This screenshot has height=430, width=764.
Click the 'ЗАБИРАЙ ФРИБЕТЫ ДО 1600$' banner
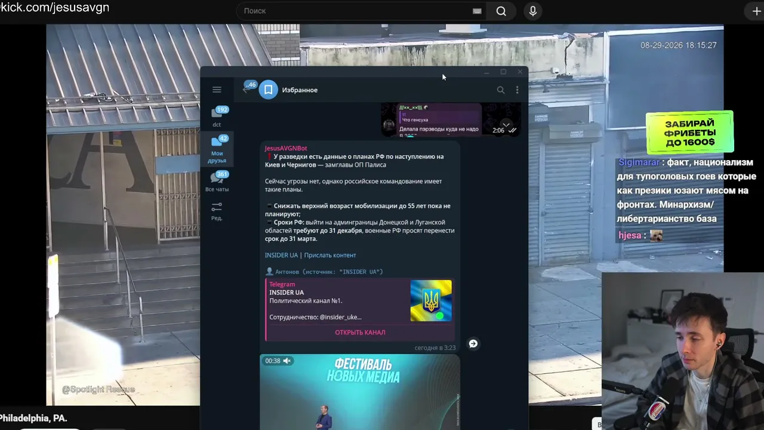pos(689,132)
